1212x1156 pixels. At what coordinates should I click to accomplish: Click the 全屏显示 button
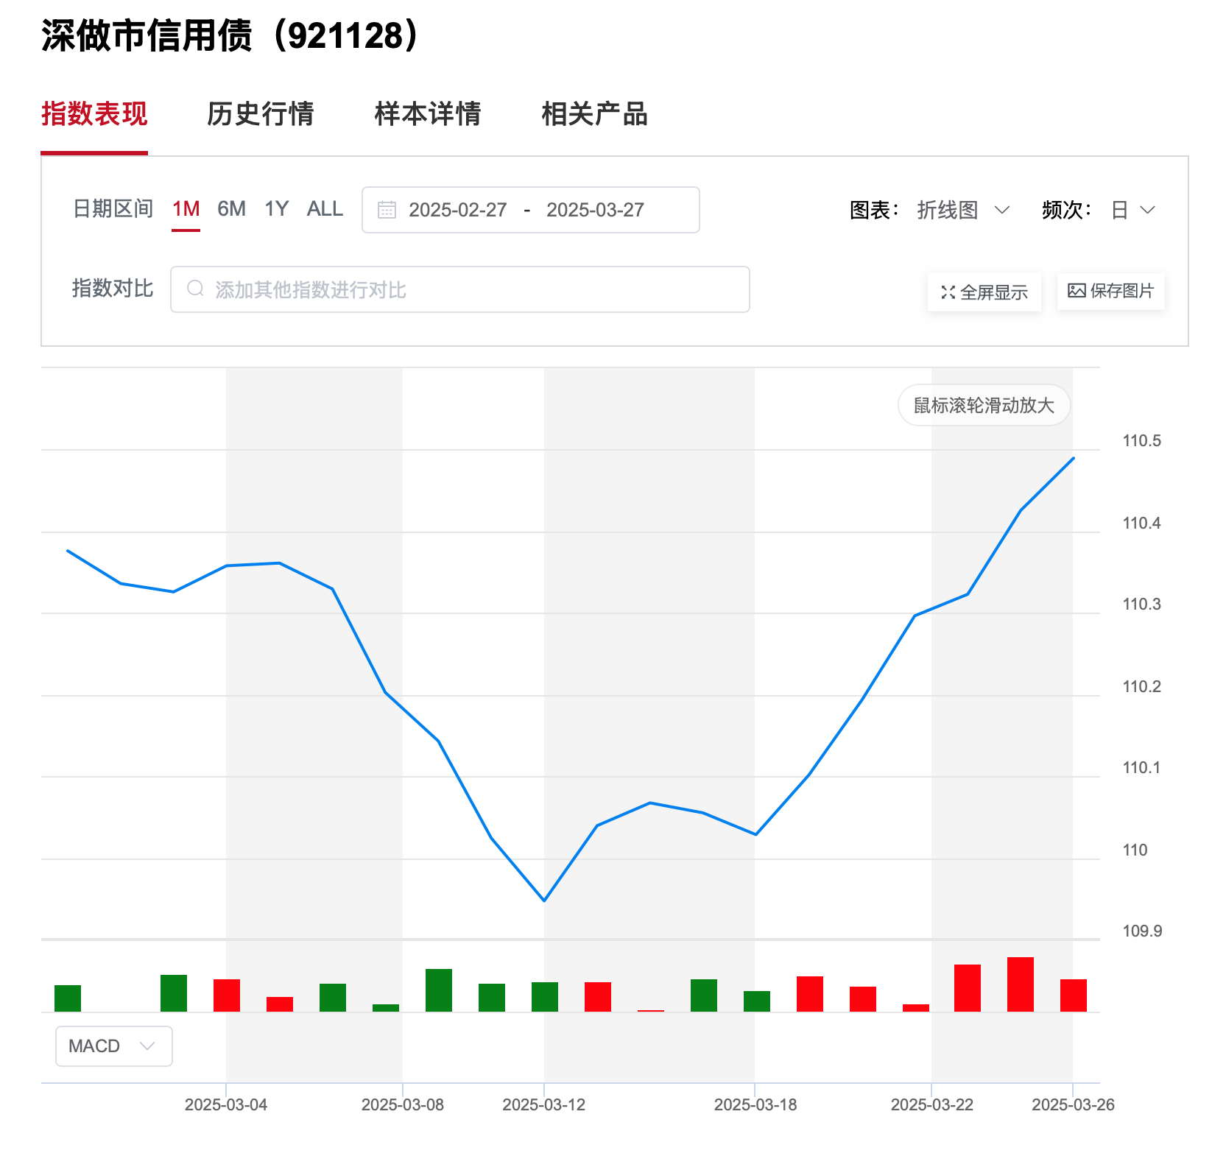(x=984, y=292)
